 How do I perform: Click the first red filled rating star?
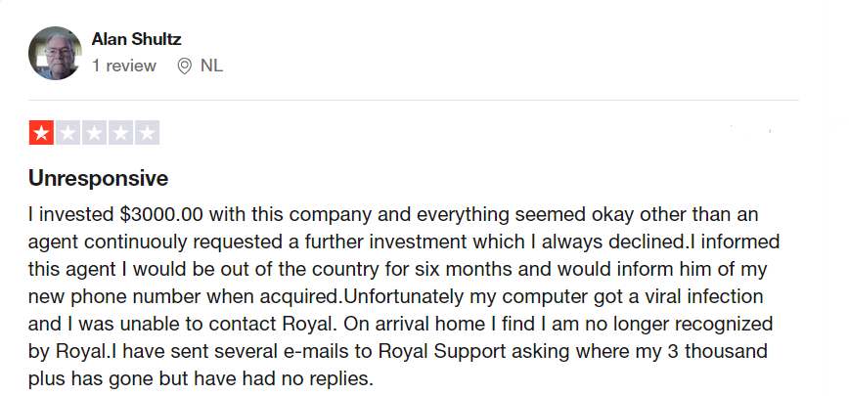41,134
